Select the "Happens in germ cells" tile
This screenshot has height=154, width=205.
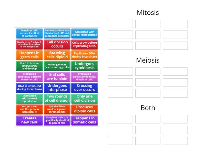tap(29, 55)
